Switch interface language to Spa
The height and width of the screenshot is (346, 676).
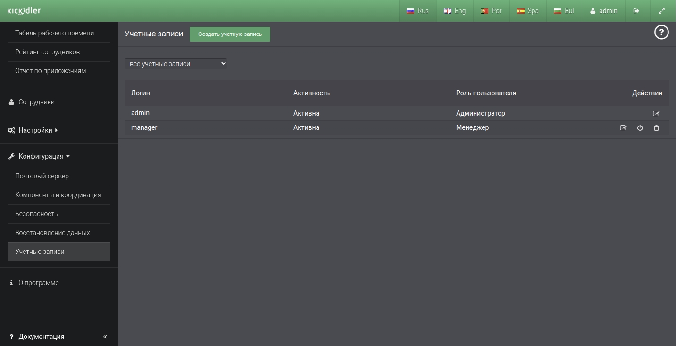528,11
